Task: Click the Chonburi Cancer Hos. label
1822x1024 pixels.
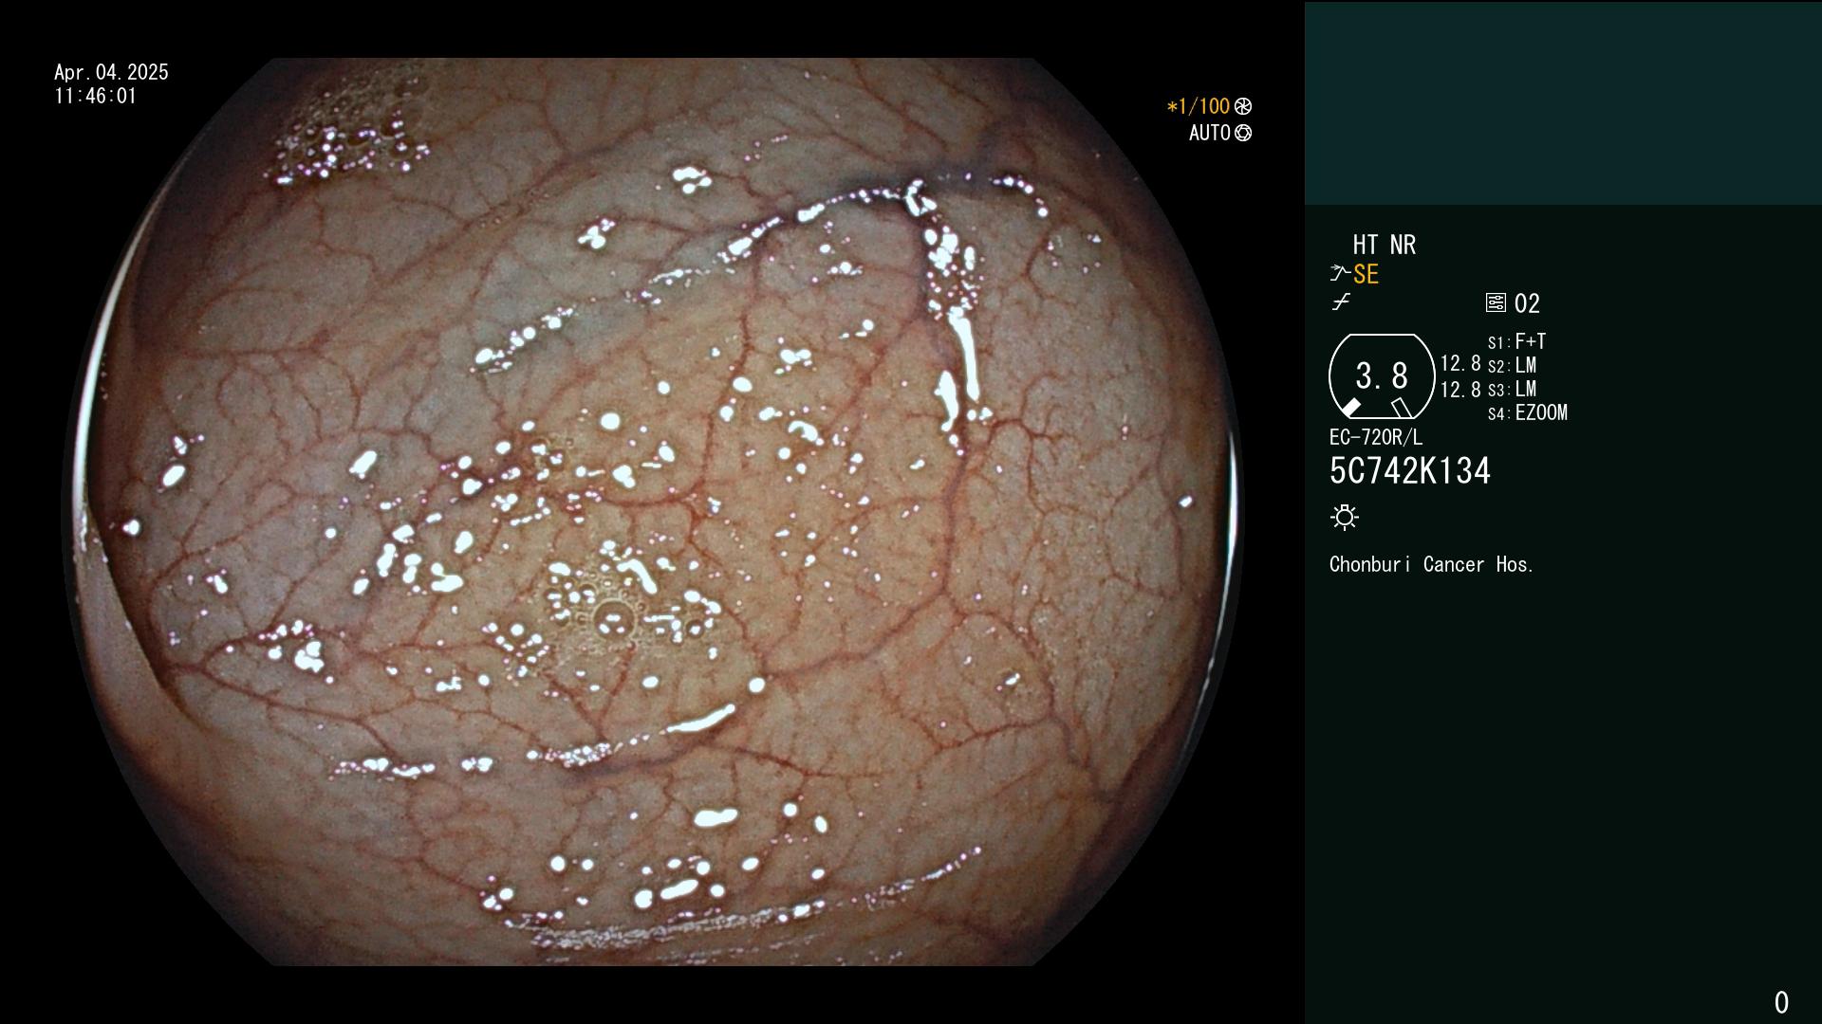Action: coord(1431,564)
